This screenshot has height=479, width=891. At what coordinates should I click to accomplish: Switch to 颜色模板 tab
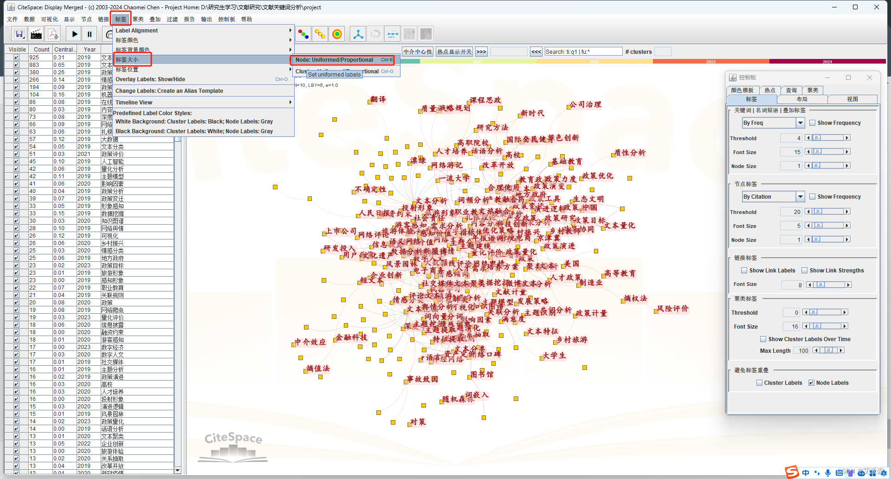coord(742,91)
